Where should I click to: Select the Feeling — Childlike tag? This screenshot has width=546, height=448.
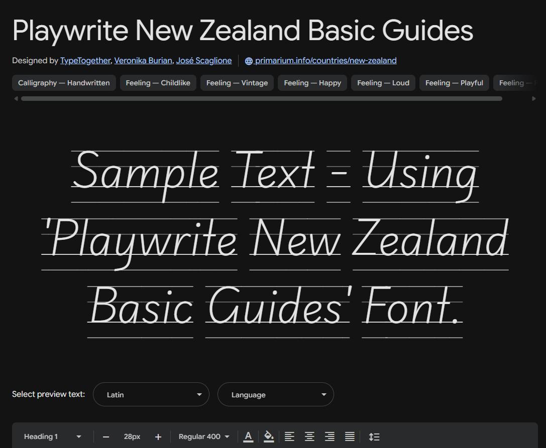pos(158,83)
